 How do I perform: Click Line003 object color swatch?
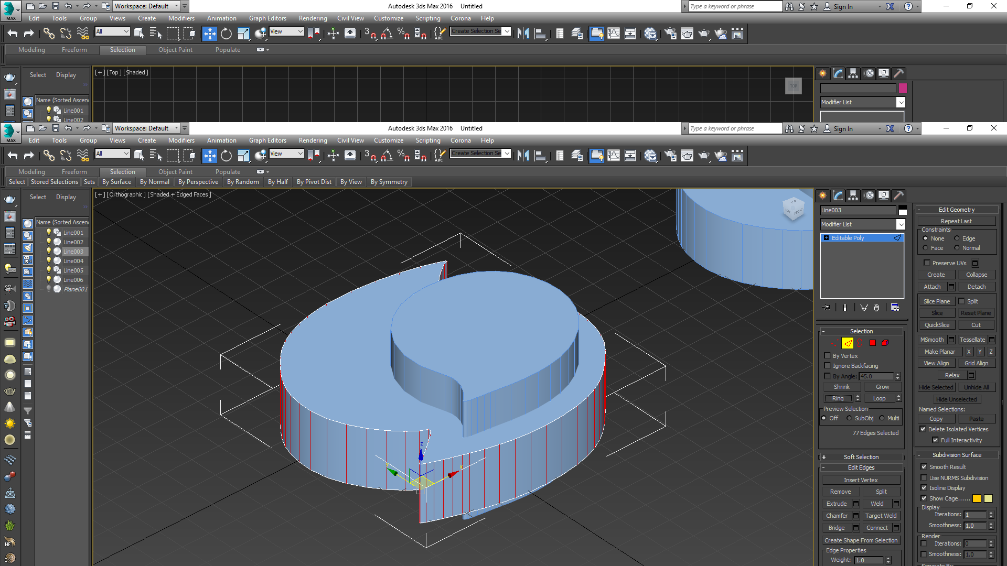point(903,210)
